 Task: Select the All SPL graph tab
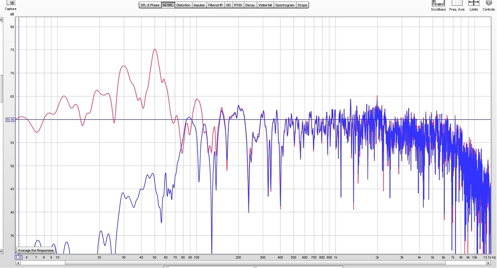click(x=168, y=5)
